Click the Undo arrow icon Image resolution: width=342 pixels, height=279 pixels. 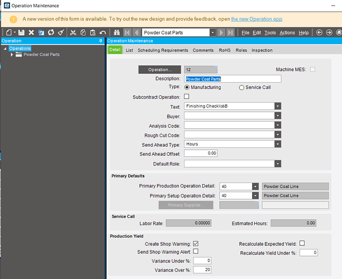point(103,33)
